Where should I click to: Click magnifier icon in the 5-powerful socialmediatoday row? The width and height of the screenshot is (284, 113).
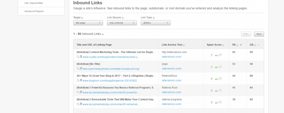pyautogui.click(x=78, y=92)
